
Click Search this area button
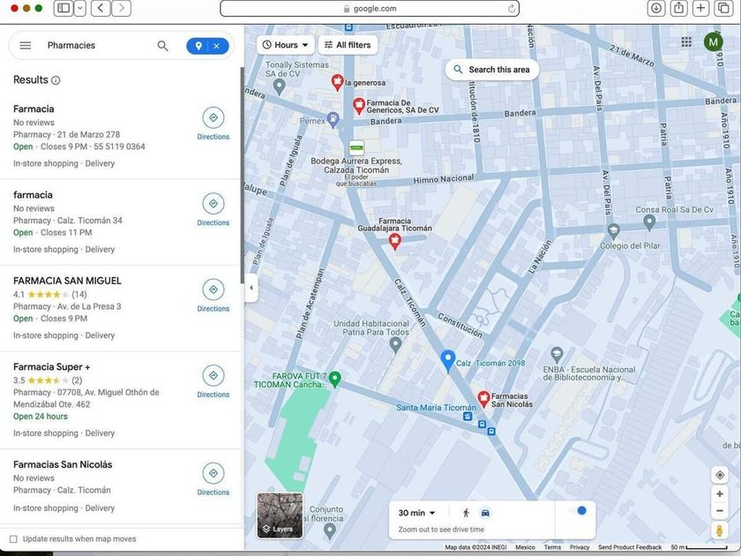492,70
